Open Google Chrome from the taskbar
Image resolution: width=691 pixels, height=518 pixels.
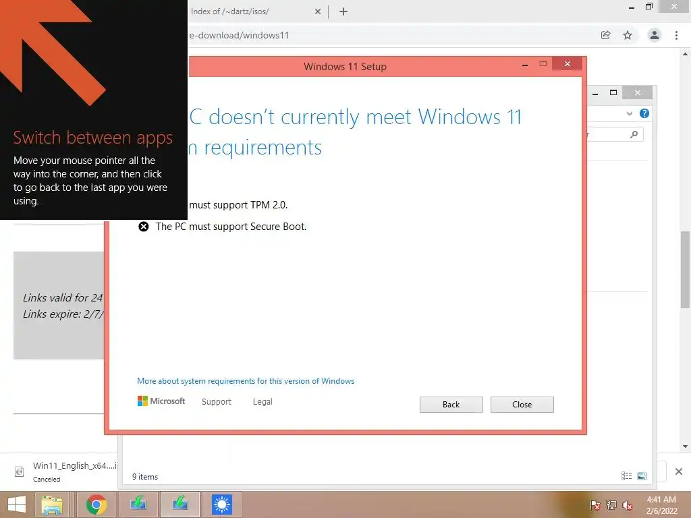tap(96, 505)
